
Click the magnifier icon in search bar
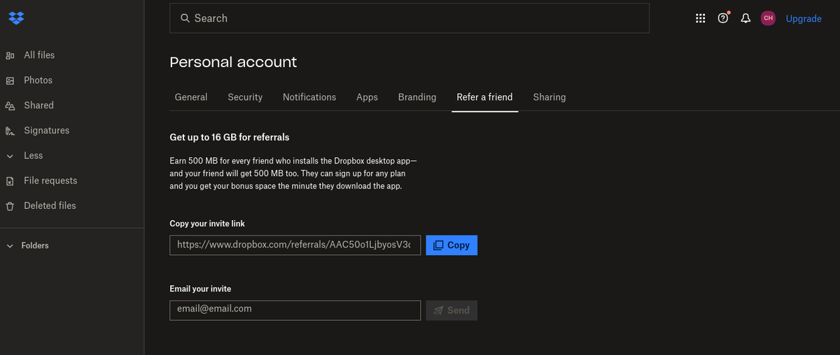point(185,18)
